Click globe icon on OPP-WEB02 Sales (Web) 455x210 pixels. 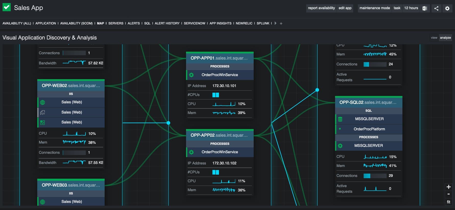(43, 102)
